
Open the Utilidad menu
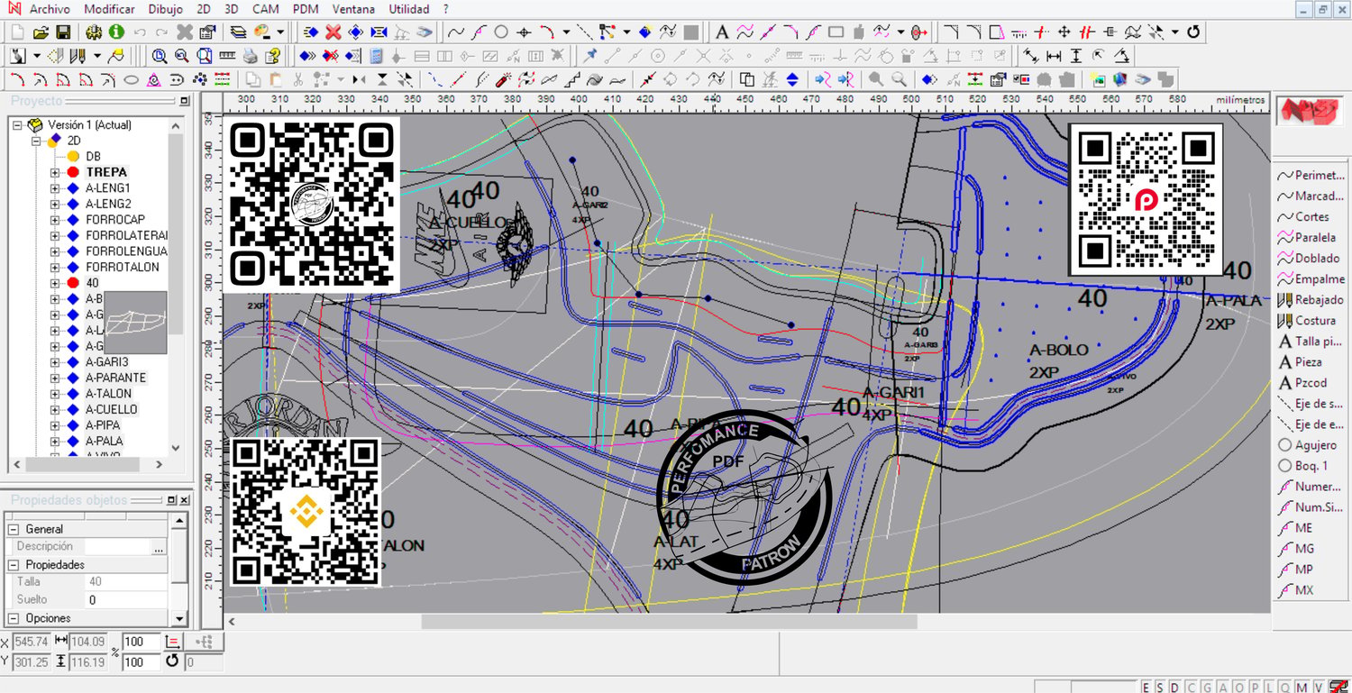[x=409, y=9]
